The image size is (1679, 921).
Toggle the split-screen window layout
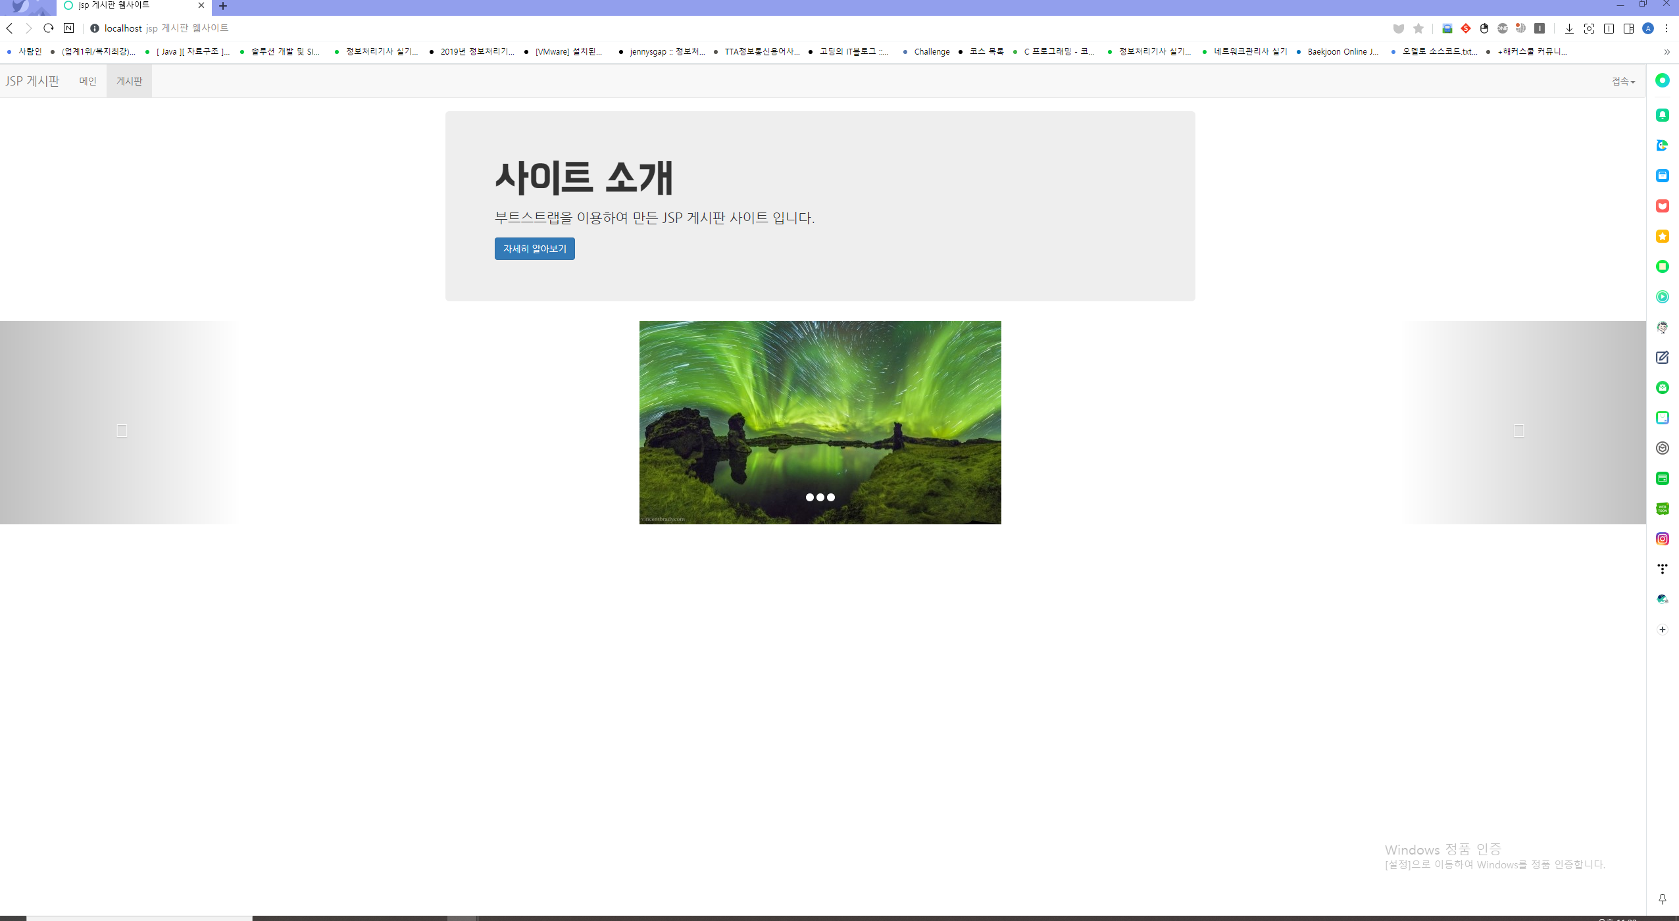pos(1607,28)
